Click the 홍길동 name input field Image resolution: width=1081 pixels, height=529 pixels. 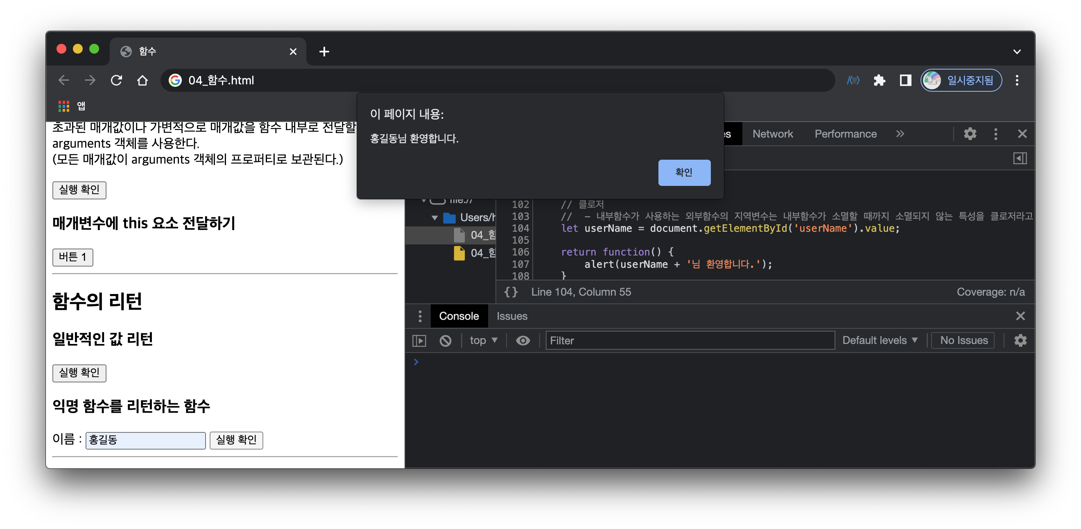click(x=145, y=440)
